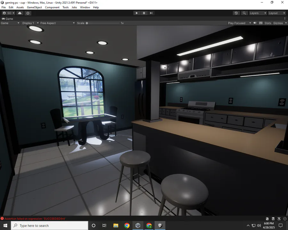The width and height of the screenshot is (288, 230).
Task: Click the auto-generate lighting status icon
Action: point(279,218)
